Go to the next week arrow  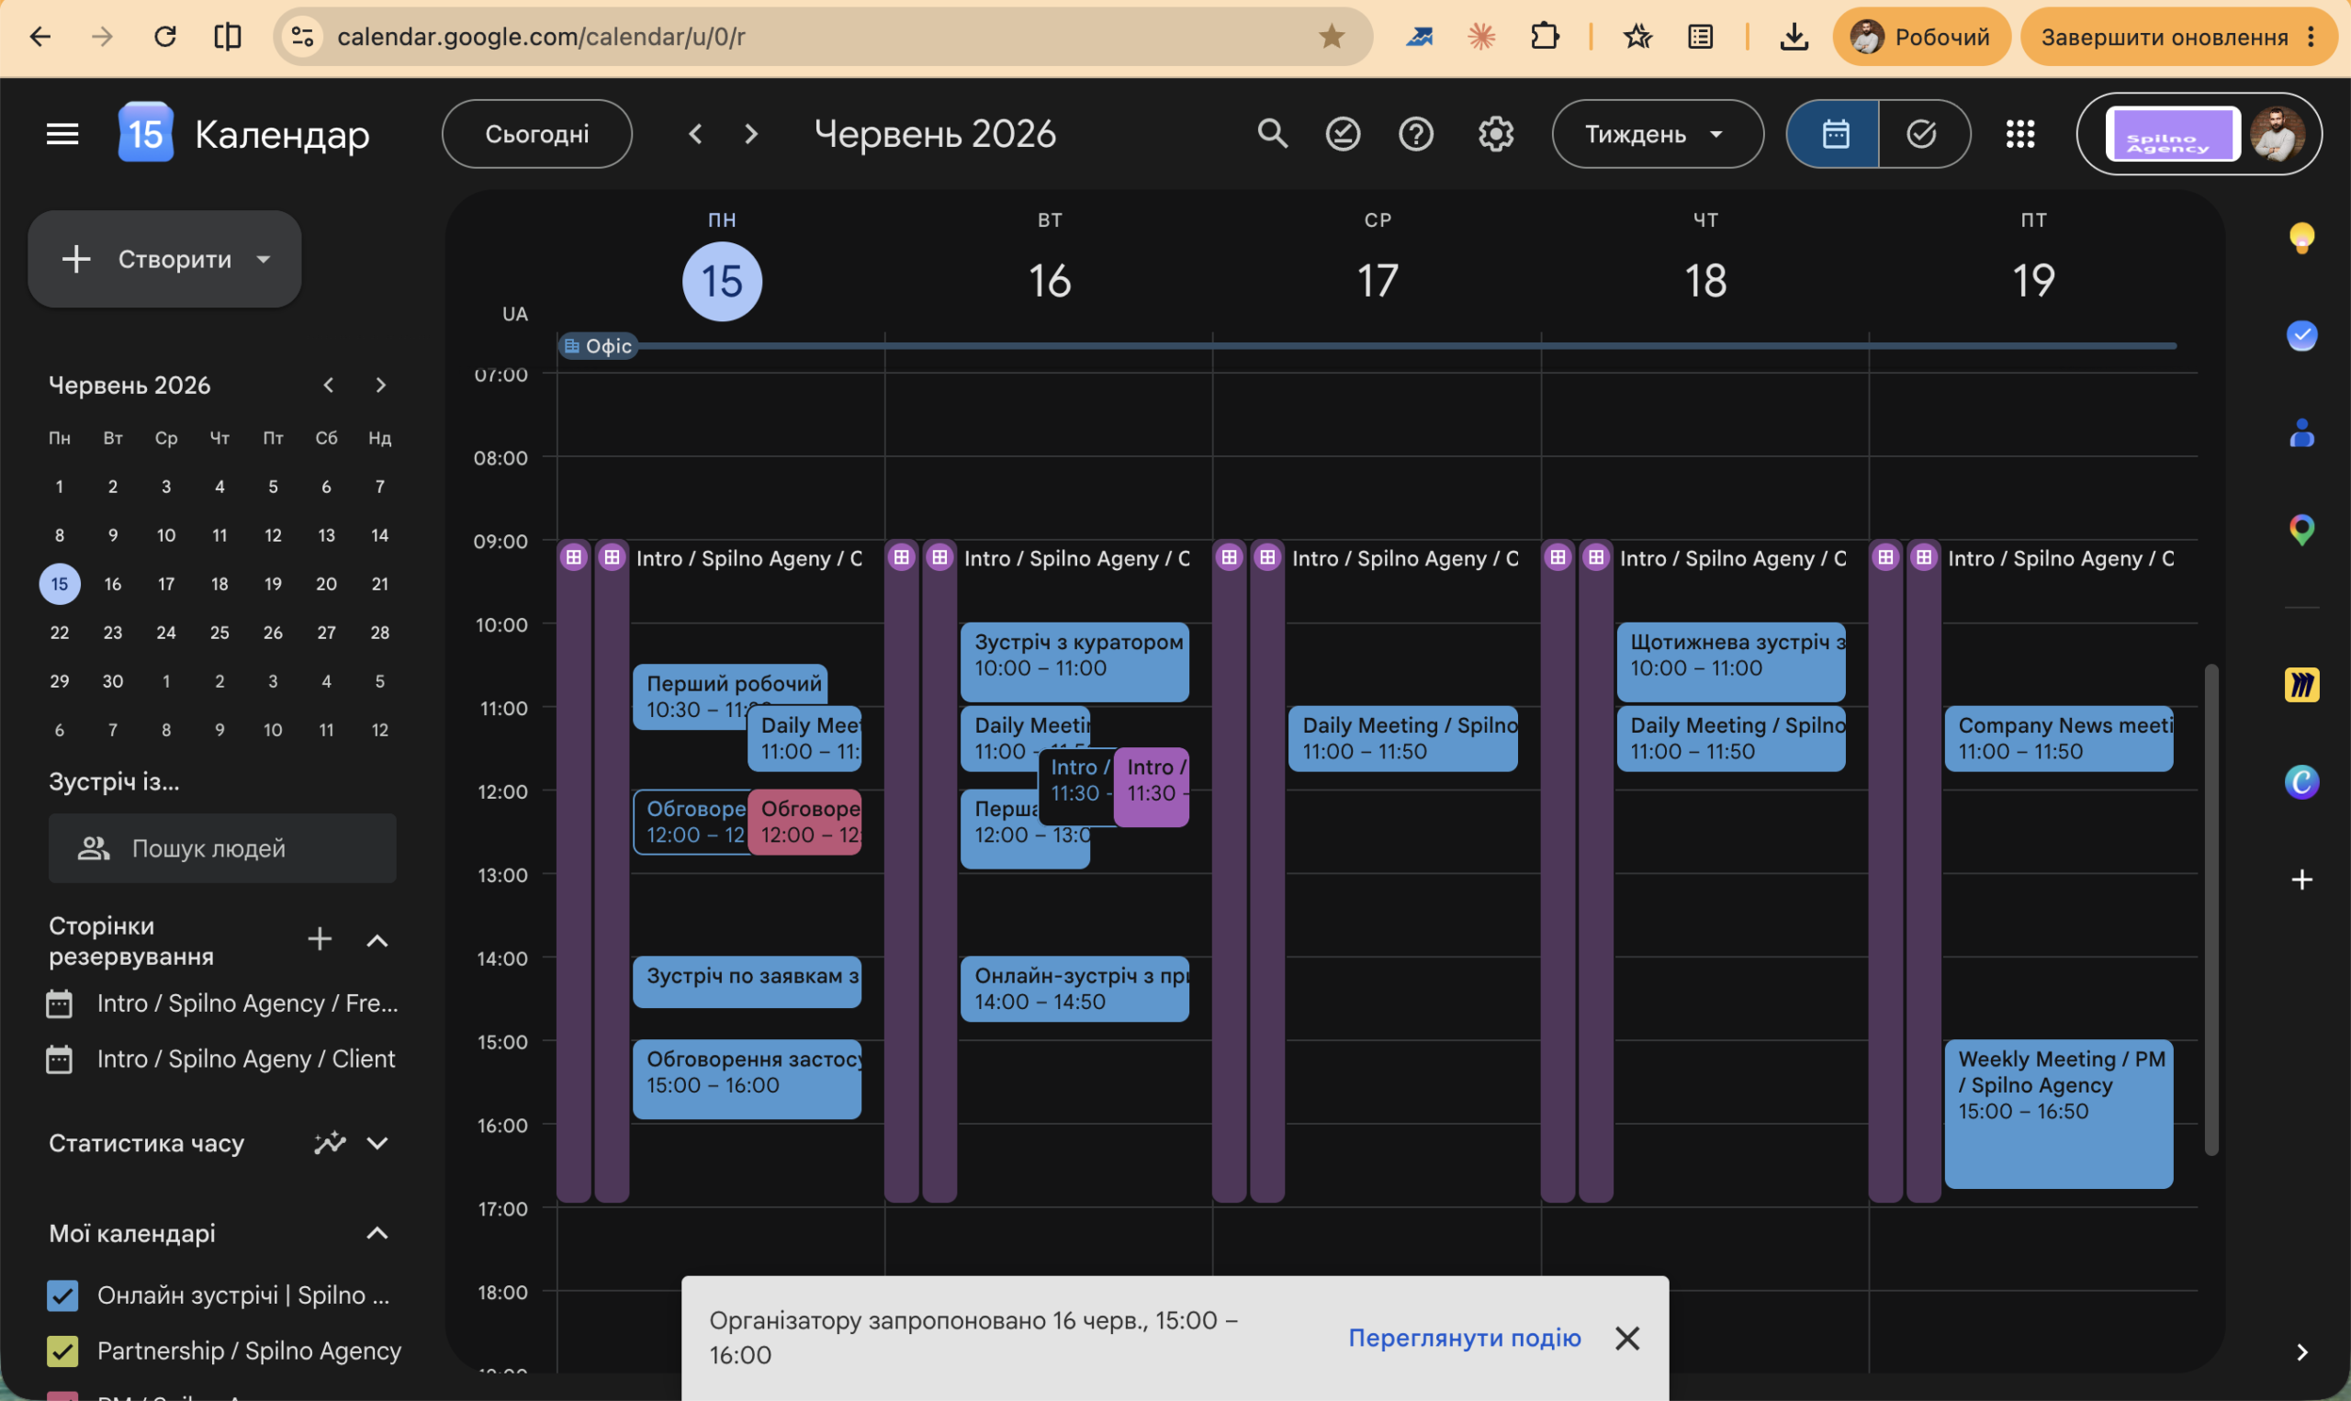click(x=750, y=134)
